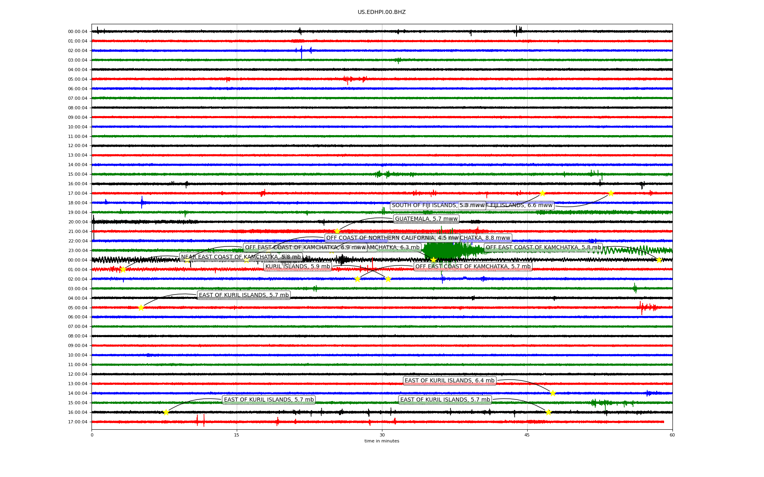Click the US.EDHPI.00.BHZ plot title

[382, 12]
